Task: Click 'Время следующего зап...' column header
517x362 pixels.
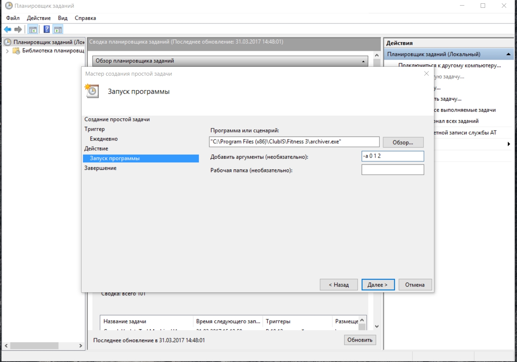Action: pos(228,321)
